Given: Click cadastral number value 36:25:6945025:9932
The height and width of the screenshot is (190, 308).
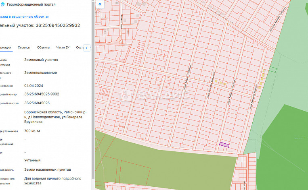Looking at the screenshot, I should (42, 94).
